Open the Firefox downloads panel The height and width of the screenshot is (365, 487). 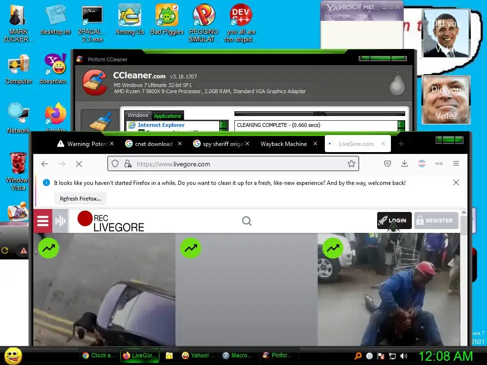pos(404,163)
